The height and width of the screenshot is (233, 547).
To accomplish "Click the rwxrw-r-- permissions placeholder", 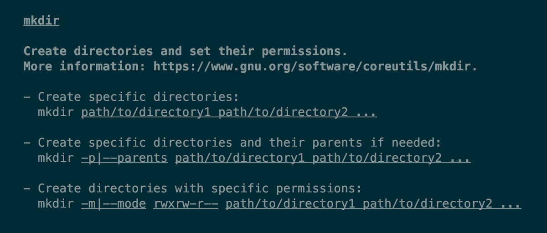I will click(x=186, y=204).
